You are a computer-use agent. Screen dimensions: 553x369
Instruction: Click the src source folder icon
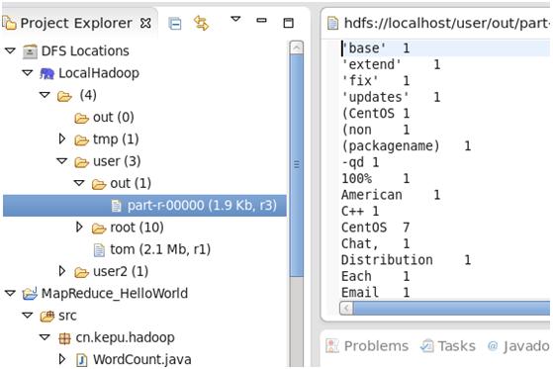47,316
